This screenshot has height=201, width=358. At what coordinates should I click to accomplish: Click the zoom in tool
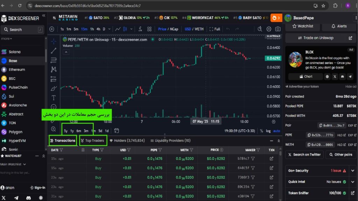[53, 129]
